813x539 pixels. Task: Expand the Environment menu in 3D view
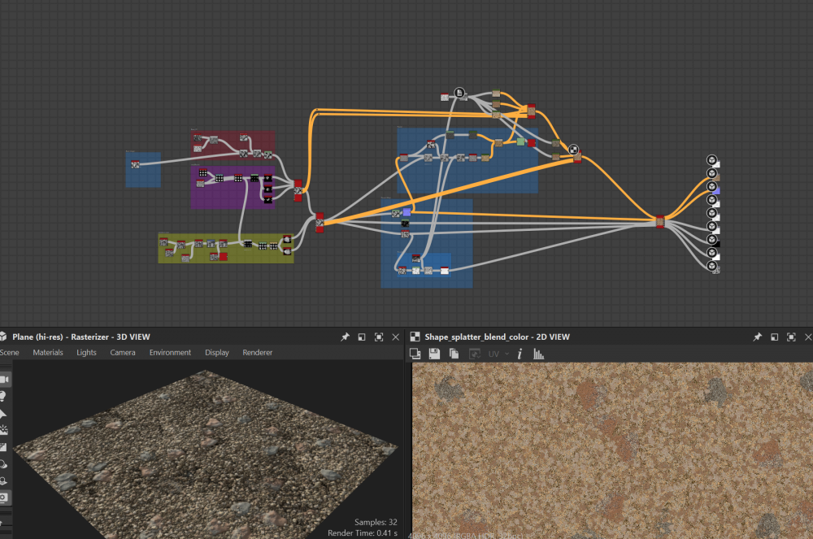pos(170,353)
